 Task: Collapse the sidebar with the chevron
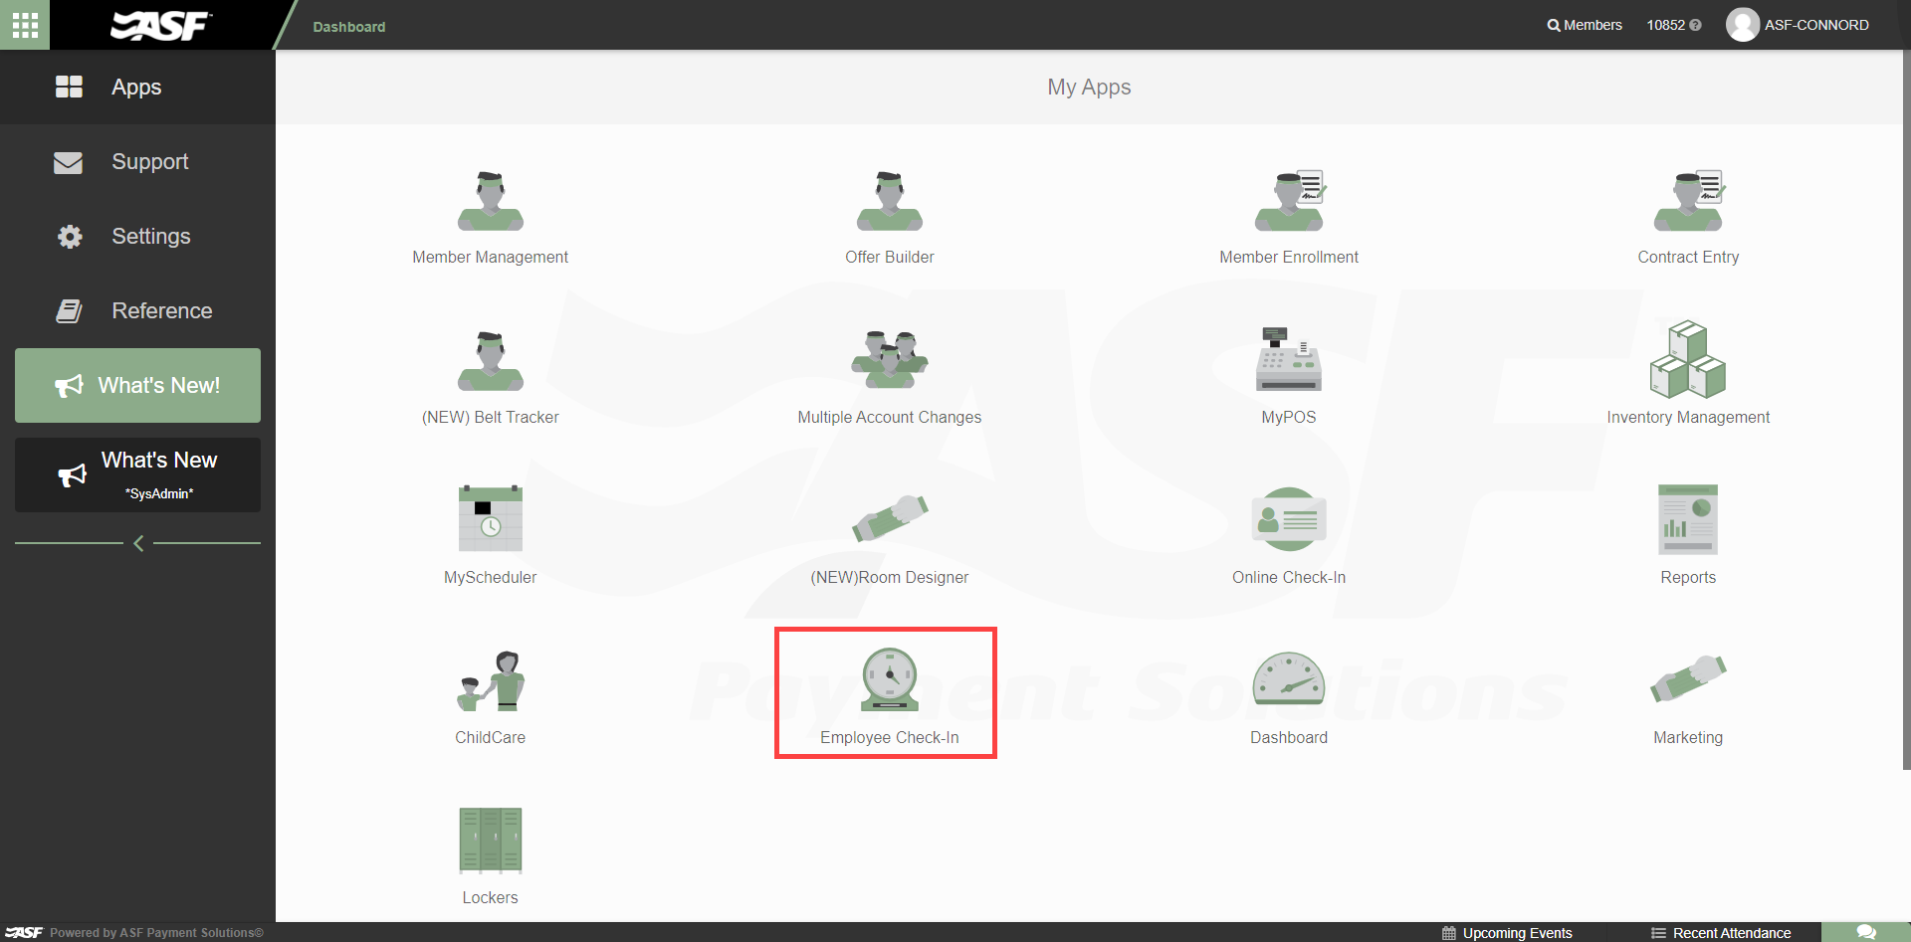tap(138, 543)
